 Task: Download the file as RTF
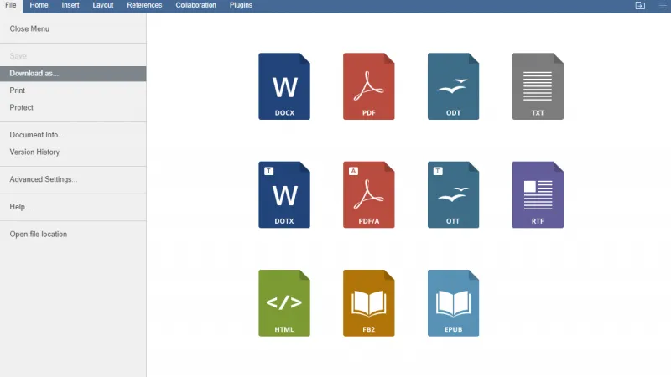click(x=538, y=194)
